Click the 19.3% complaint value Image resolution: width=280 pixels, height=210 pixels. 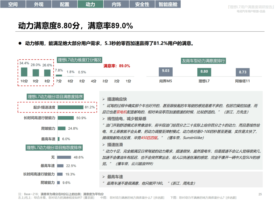pos(70,174)
